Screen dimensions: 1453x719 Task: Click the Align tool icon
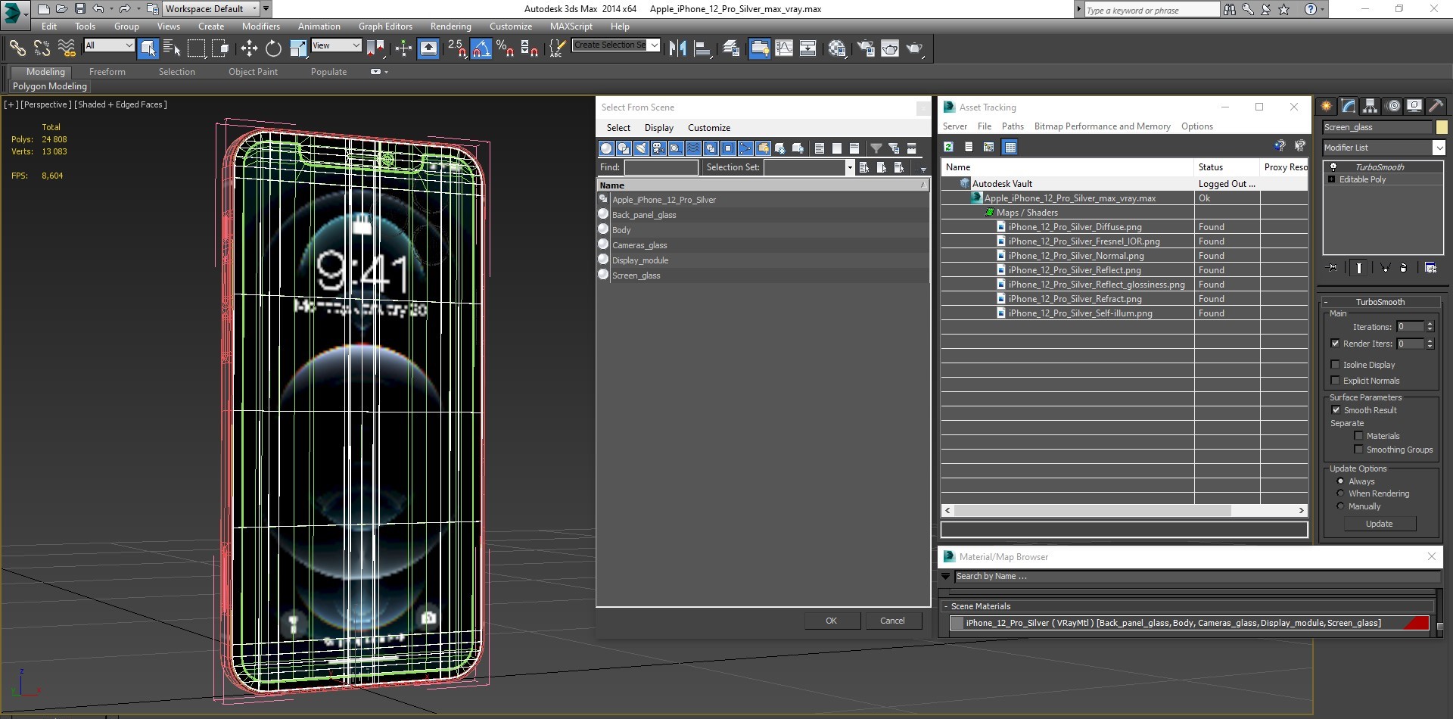[702, 48]
